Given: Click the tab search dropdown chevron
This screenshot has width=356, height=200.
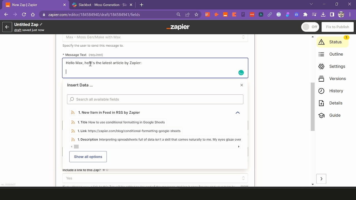Looking at the screenshot, I should (x=311, y=4).
